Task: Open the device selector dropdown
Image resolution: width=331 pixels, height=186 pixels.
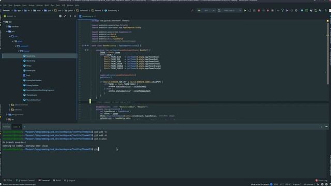Action: pyautogui.click(x=230, y=10)
